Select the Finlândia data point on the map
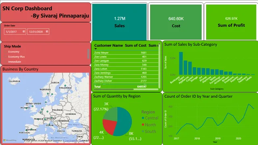This screenshot has height=145, width=258. [65, 86]
